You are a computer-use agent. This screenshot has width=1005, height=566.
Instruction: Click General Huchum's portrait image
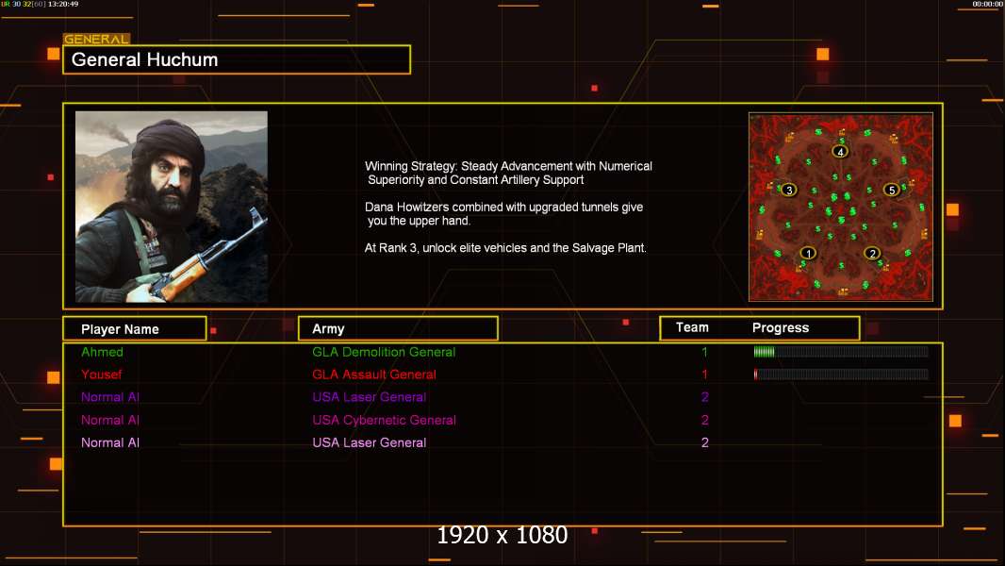click(x=172, y=207)
